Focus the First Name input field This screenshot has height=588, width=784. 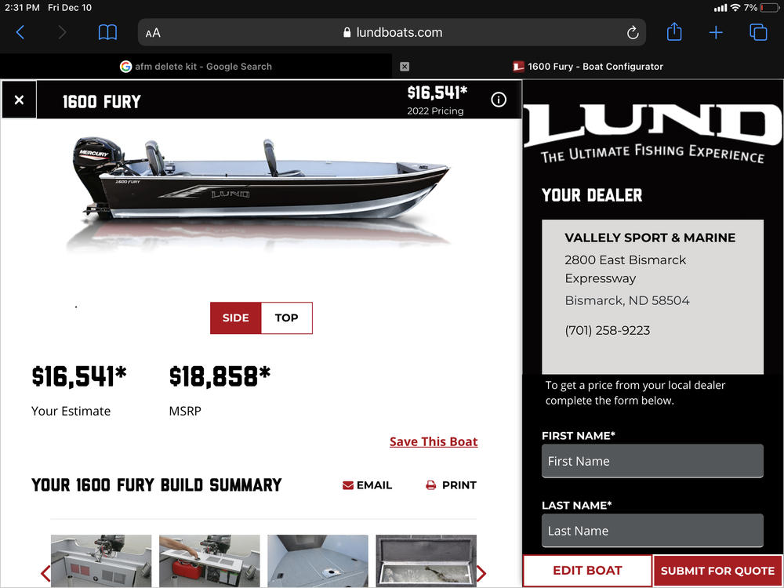pos(652,461)
